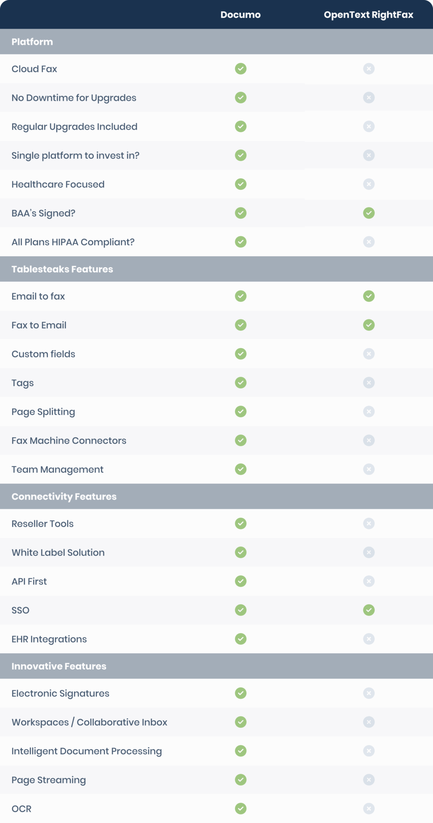
Task: Click RightFax's green check for Email to fax
Action: pos(369,296)
